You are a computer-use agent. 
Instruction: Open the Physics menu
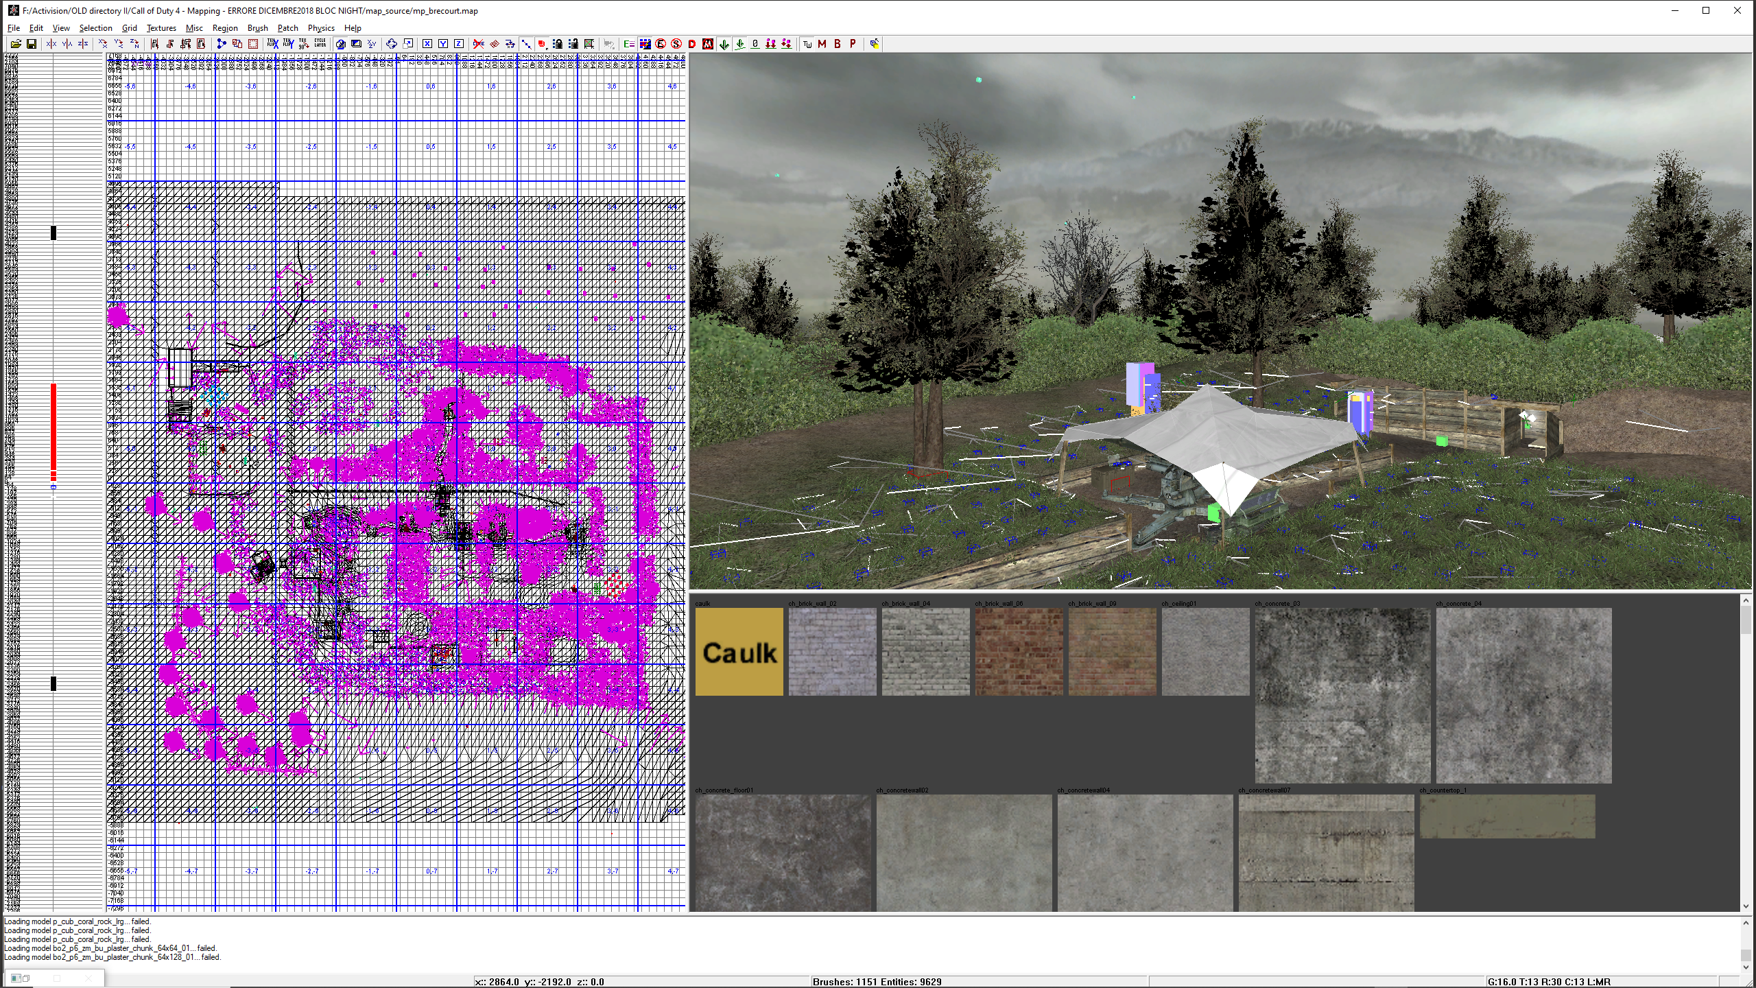pos(321,28)
